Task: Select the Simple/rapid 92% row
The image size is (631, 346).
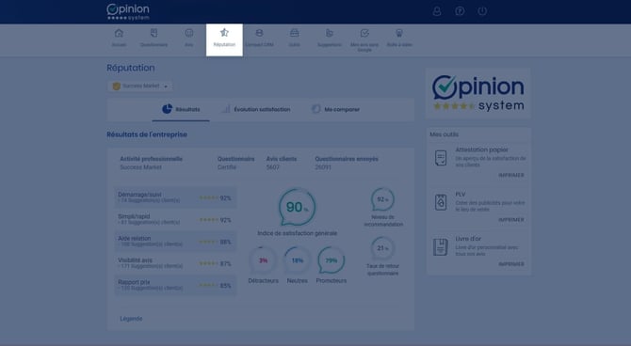Action: coord(175,219)
